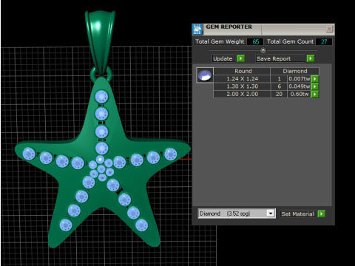Image resolution: width=355 pixels, height=266 pixels.
Task: Select the lowest gem on the bottom-right arm
Action: 142,225
